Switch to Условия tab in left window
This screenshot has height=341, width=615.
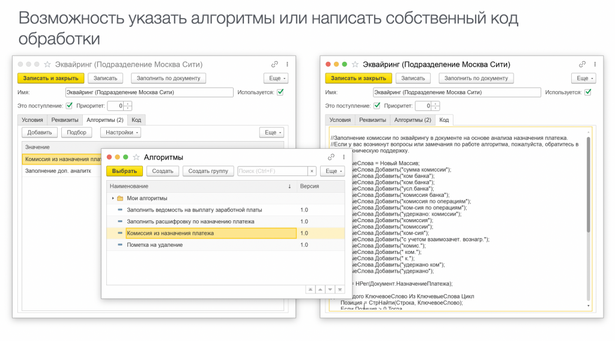(32, 120)
